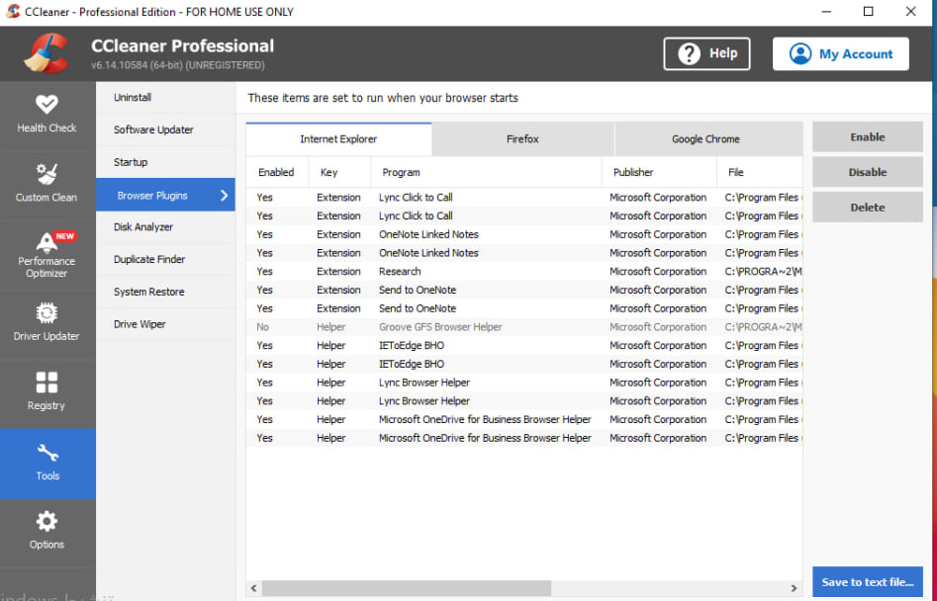The image size is (937, 601).
Task: Click the Disable button
Action: tap(867, 172)
